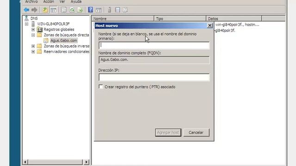The height and width of the screenshot is (166, 296).
Task: Select Registros globales tree label
Action: point(59,30)
